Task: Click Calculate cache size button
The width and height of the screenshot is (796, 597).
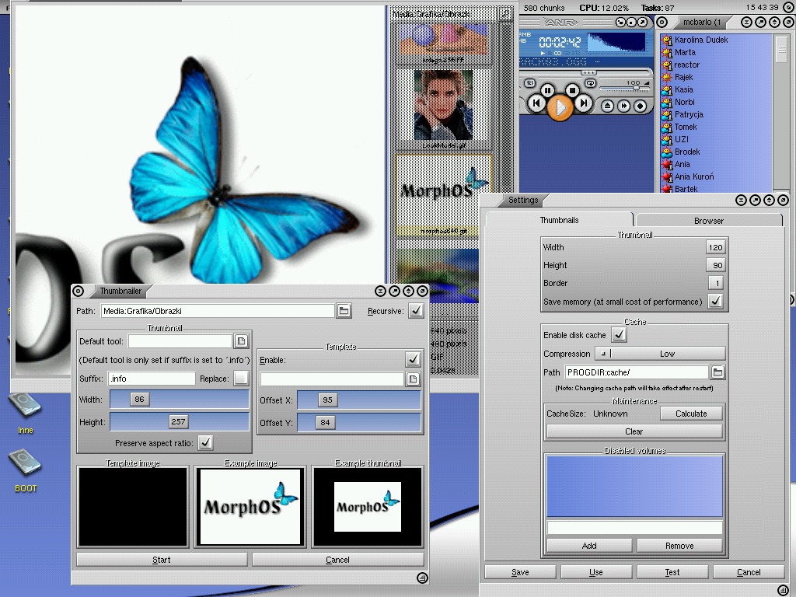Action: tap(691, 414)
